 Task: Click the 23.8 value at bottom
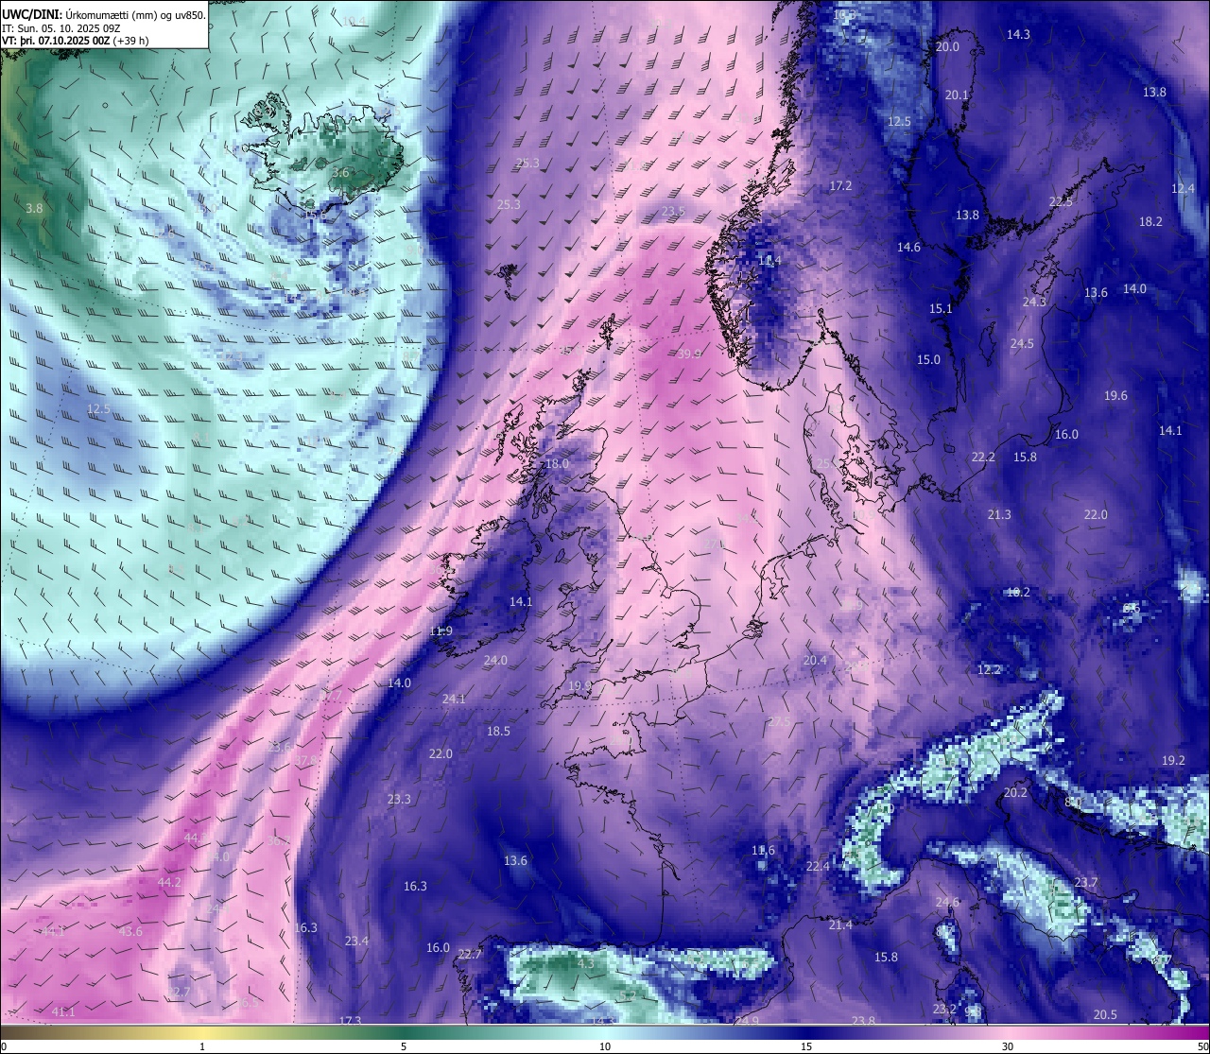point(863,1020)
